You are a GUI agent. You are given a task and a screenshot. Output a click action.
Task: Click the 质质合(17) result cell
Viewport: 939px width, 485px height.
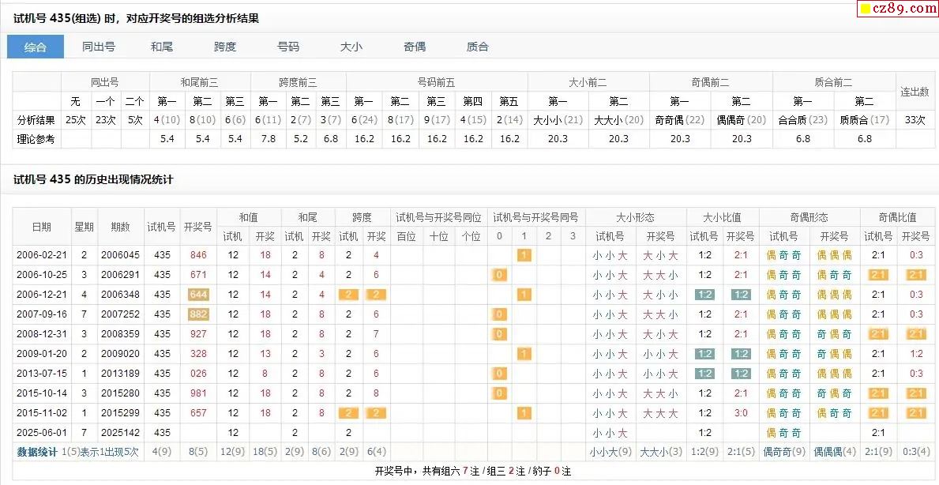(x=864, y=120)
